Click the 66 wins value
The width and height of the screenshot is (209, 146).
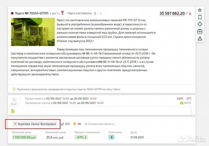click(79, 124)
